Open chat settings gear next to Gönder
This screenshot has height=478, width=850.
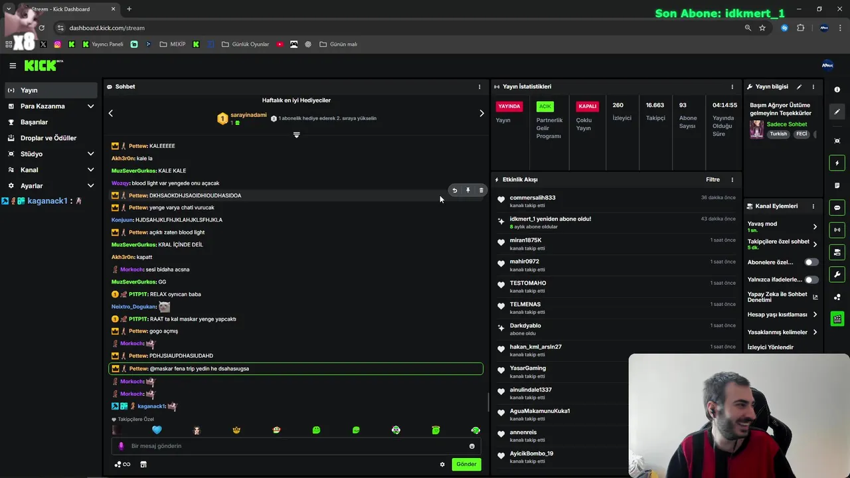[442, 464]
